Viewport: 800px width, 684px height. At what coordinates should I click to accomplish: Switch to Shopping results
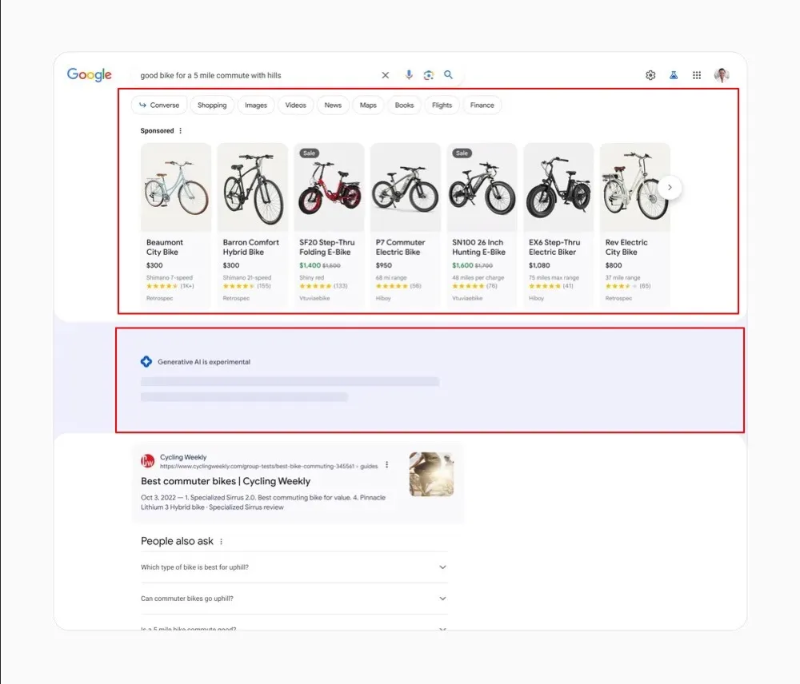(212, 105)
